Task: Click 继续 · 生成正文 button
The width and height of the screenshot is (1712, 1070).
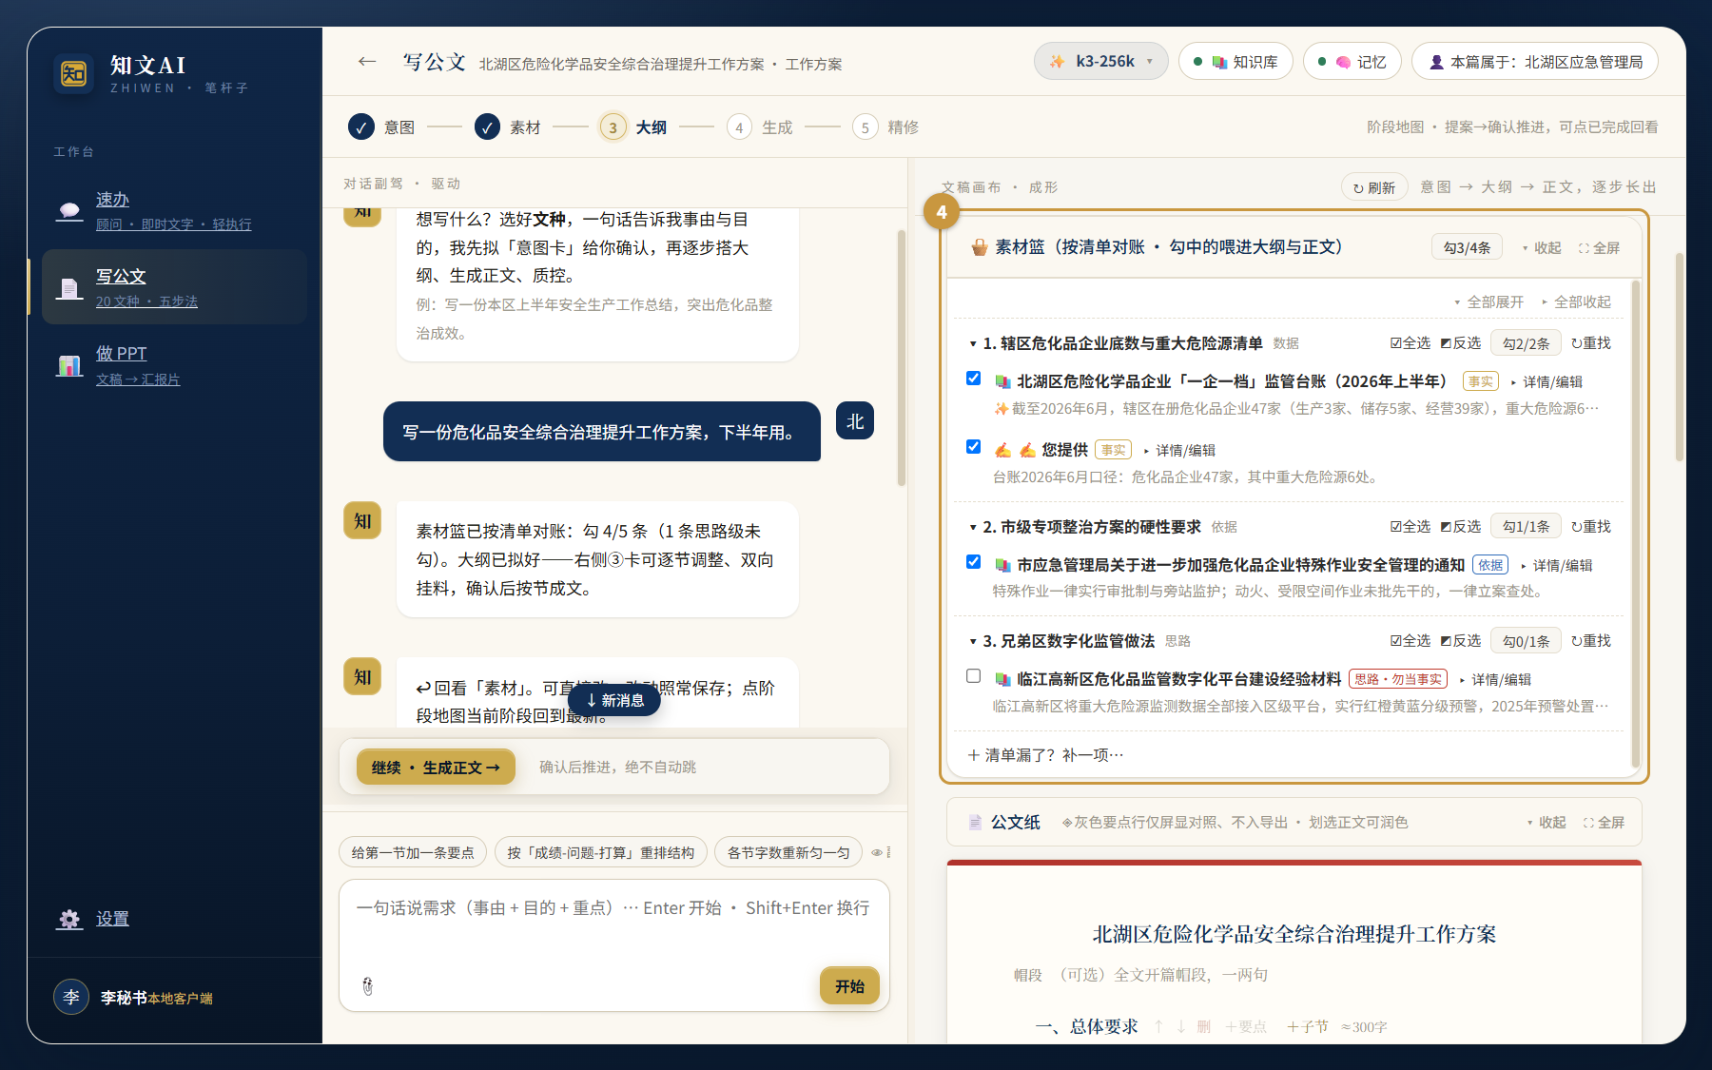Action: [x=436, y=767]
